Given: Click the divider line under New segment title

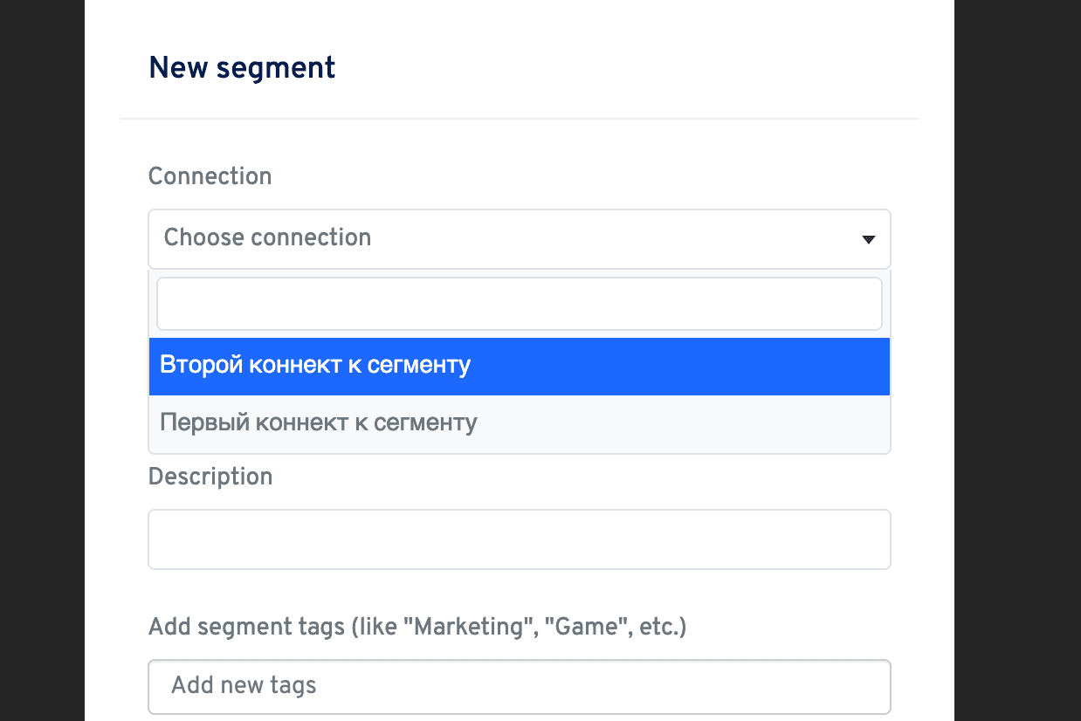Looking at the screenshot, I should coord(520,118).
